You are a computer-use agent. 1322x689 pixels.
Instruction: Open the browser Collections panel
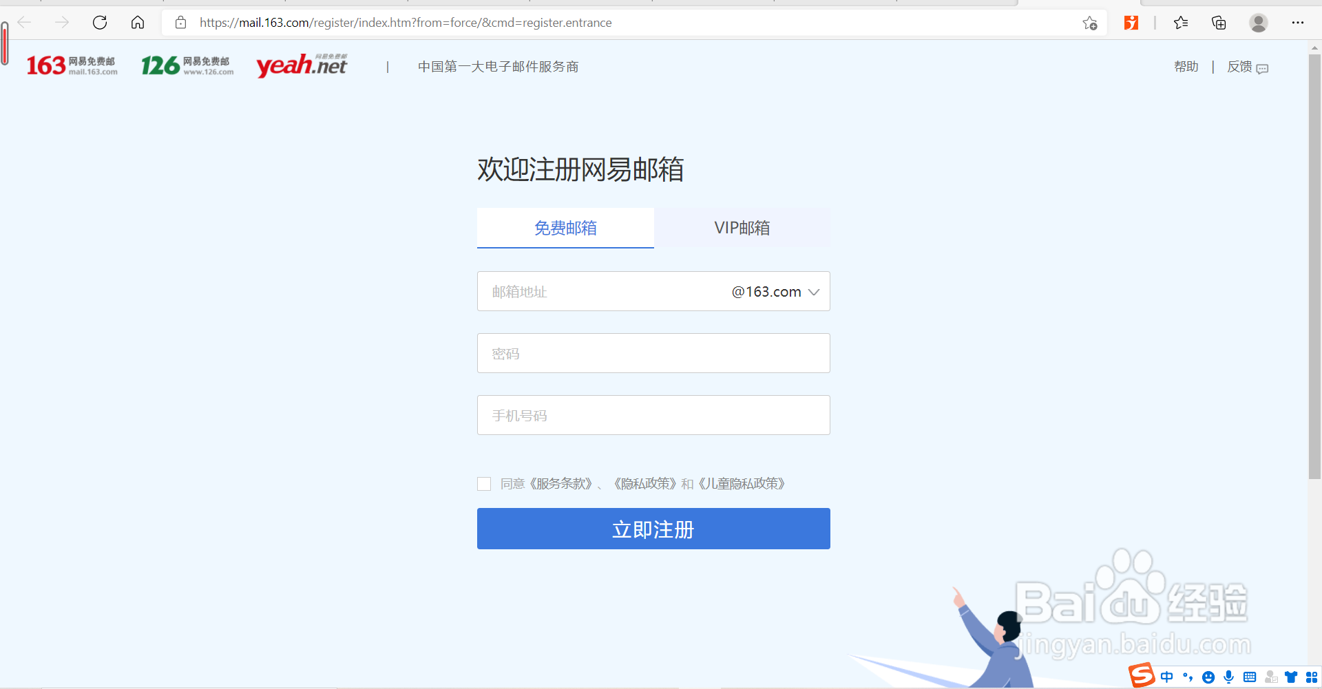click(x=1219, y=23)
